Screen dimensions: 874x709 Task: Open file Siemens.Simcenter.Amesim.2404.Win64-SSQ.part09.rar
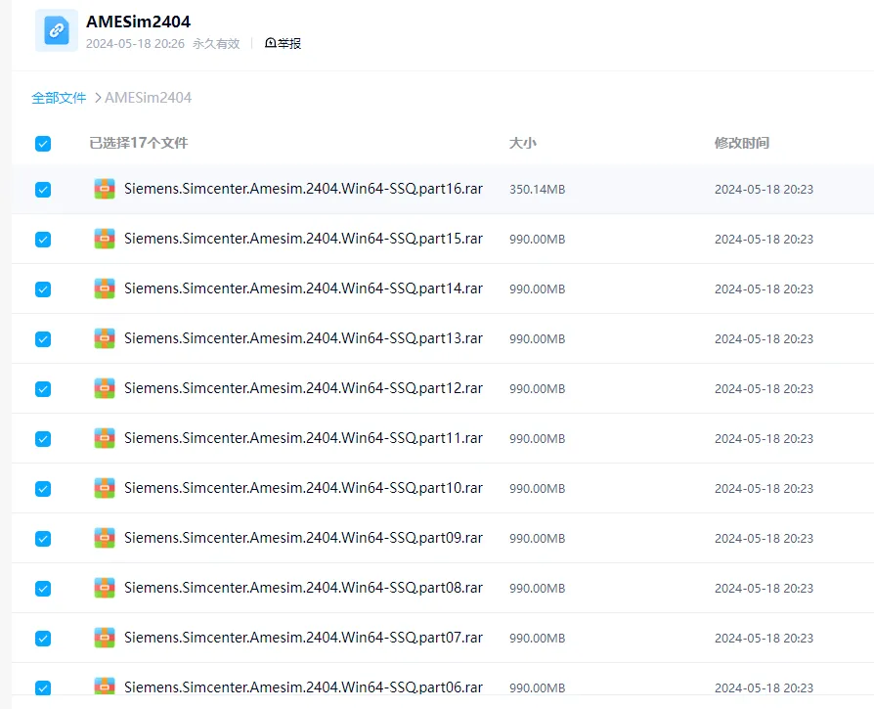[303, 538]
